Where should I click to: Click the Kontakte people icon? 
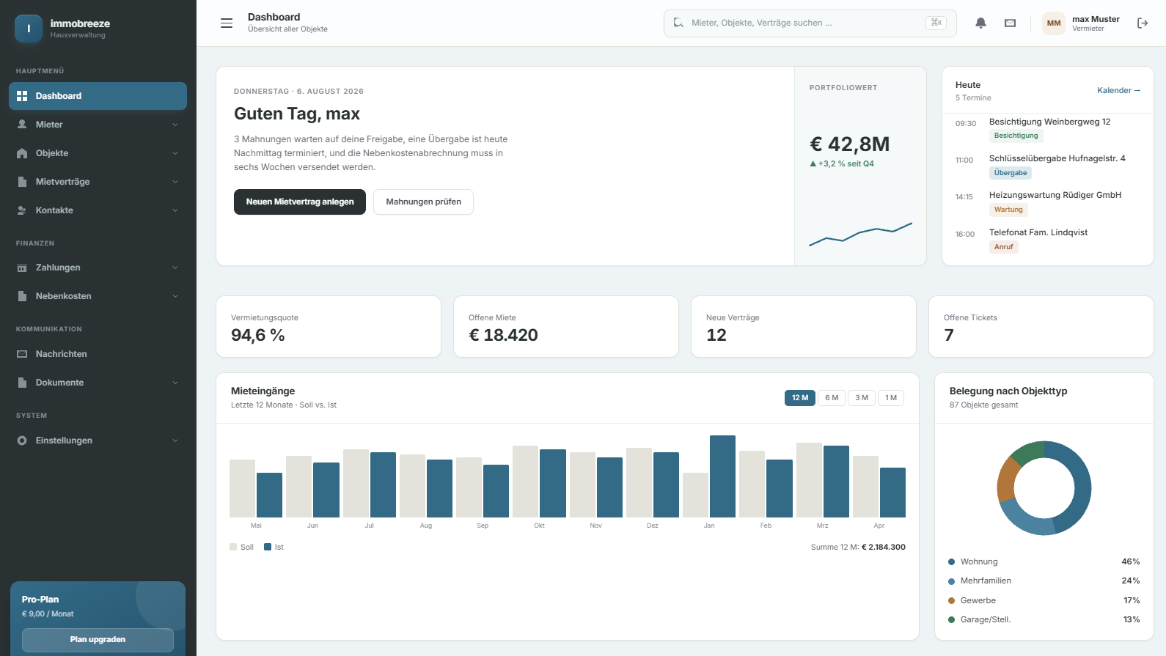click(22, 210)
